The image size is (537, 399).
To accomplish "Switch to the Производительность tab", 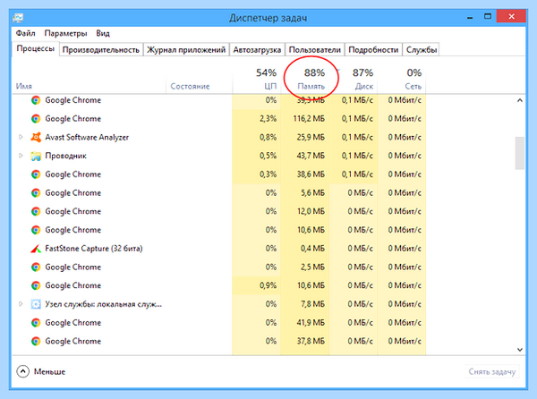I will [100, 50].
